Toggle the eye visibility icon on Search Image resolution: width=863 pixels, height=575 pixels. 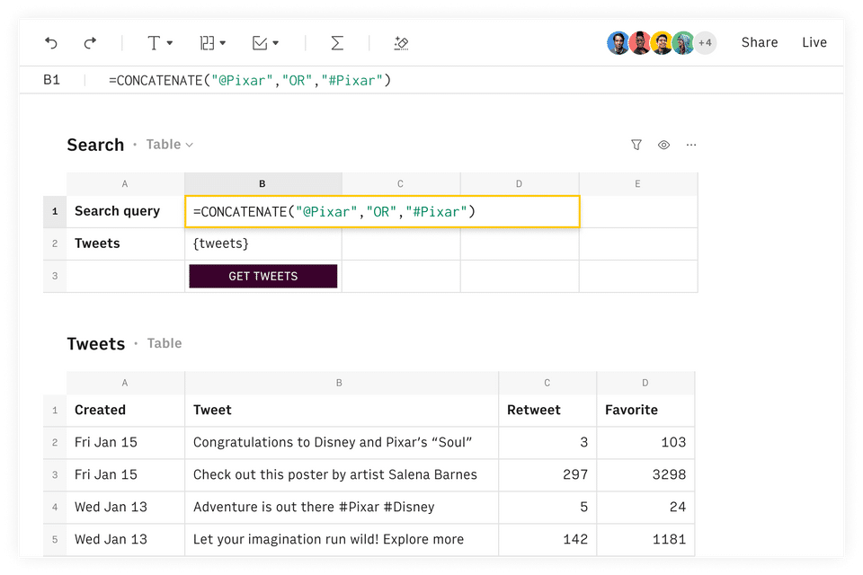[x=663, y=145]
